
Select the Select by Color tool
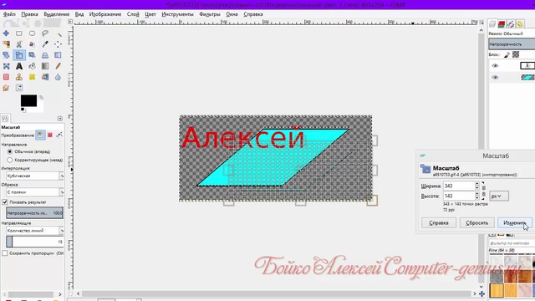[6, 44]
